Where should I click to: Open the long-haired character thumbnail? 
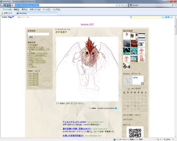point(142,58)
